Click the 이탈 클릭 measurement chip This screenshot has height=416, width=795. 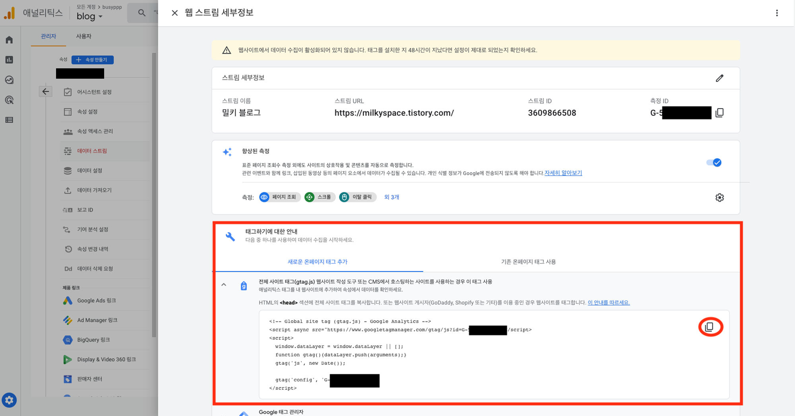pos(357,197)
